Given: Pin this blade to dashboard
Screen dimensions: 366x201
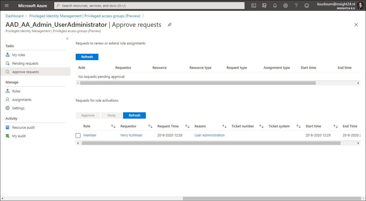Looking at the screenshot, I should point(170,25).
